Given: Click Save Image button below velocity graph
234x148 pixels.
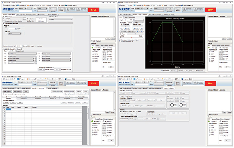Looking at the screenshot, I should [189, 71].
